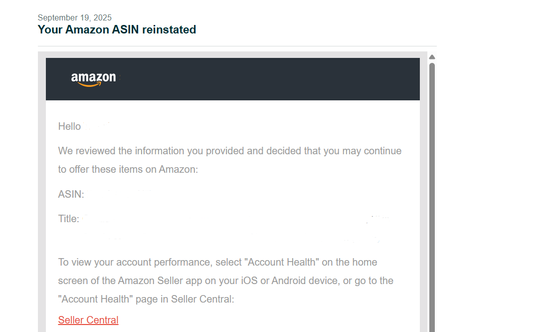Viewport: 549px width, 332px height.
Task: Click the "ASIN:" label
Action: coord(71,195)
